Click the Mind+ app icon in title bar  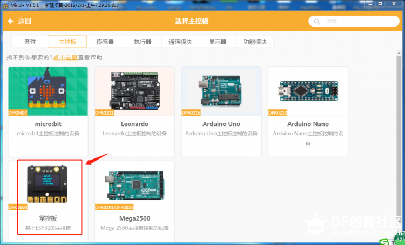pos(5,5)
